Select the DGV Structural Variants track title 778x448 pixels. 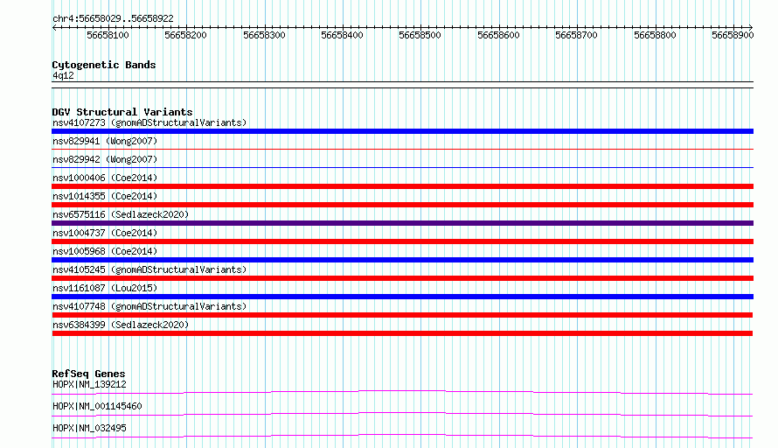[122, 112]
